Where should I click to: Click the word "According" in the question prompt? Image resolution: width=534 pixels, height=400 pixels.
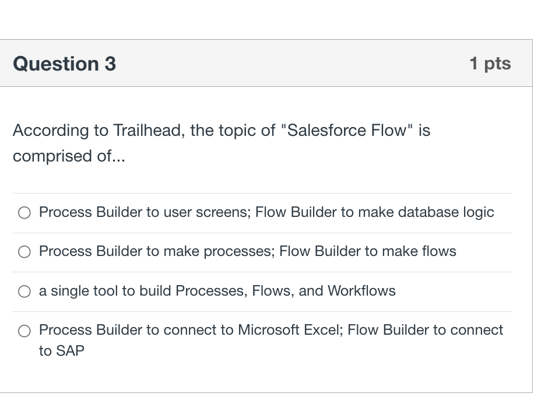coord(51,130)
